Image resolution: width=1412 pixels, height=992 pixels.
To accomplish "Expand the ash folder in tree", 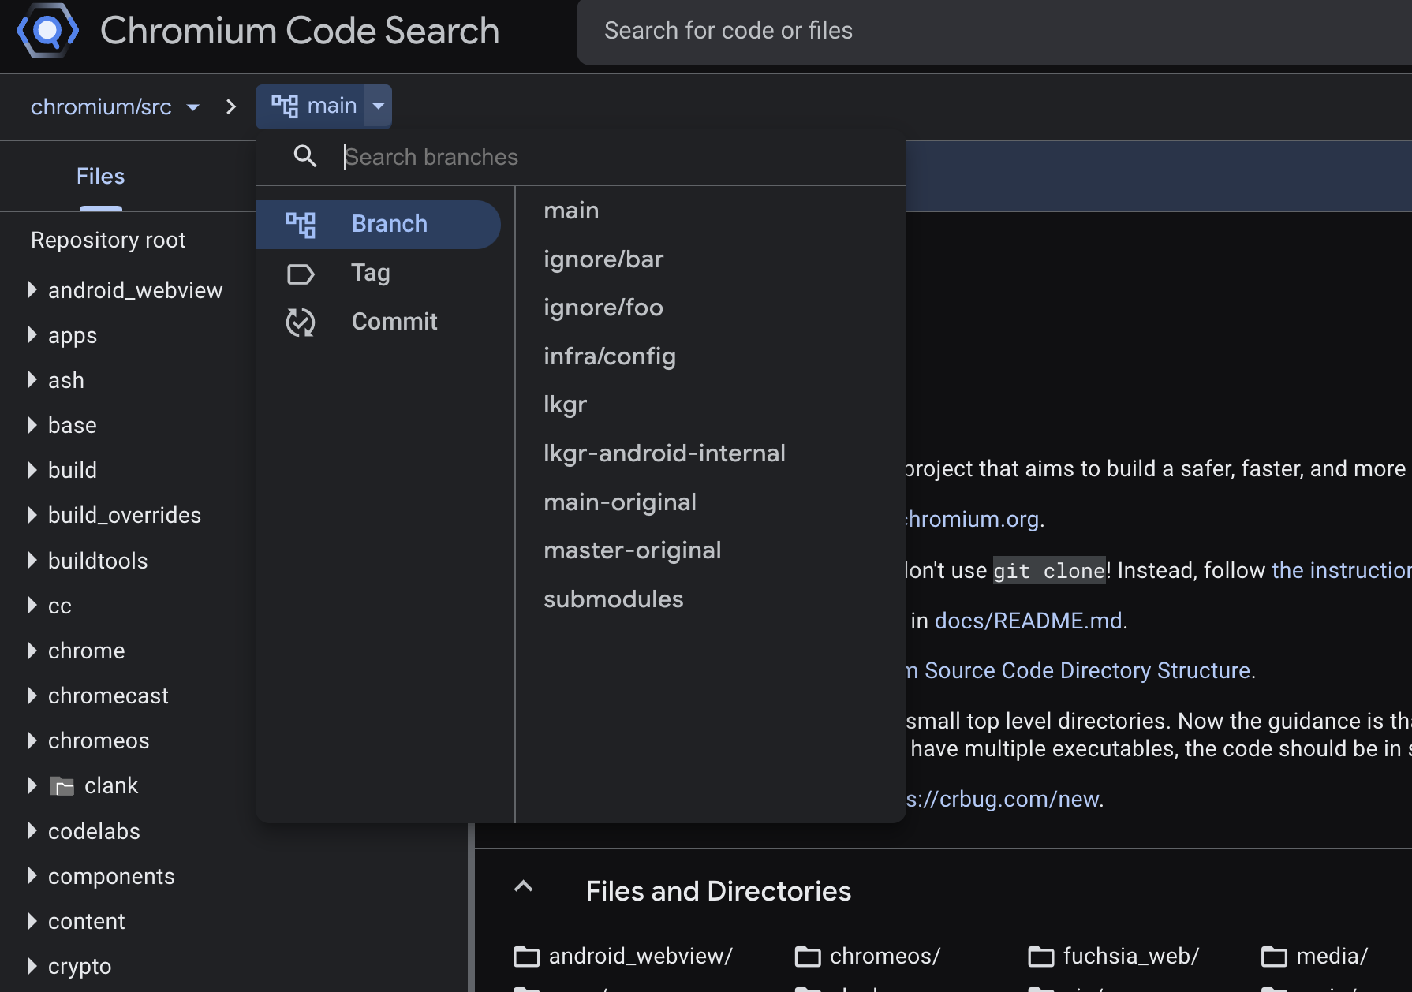I will [x=32, y=379].
